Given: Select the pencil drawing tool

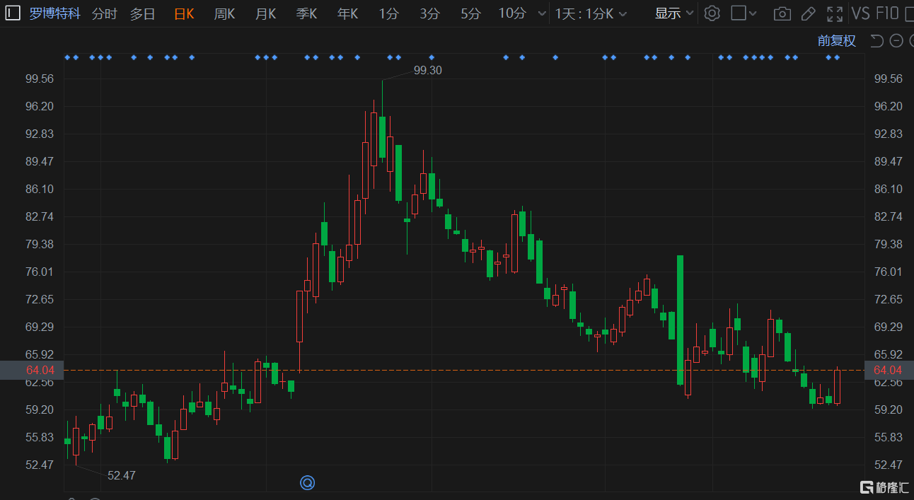Looking at the screenshot, I should 808,13.
